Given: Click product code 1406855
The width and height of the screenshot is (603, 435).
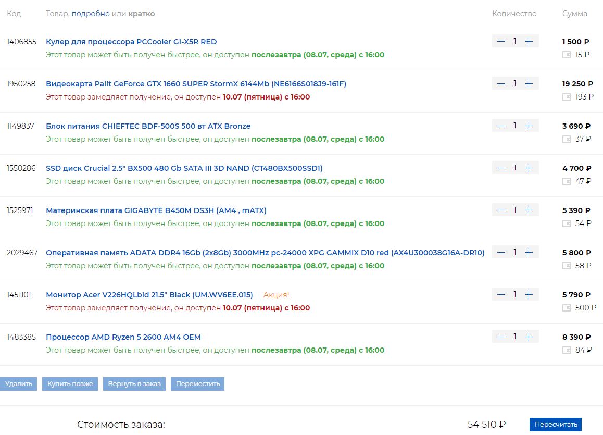Looking at the screenshot, I should [21, 42].
